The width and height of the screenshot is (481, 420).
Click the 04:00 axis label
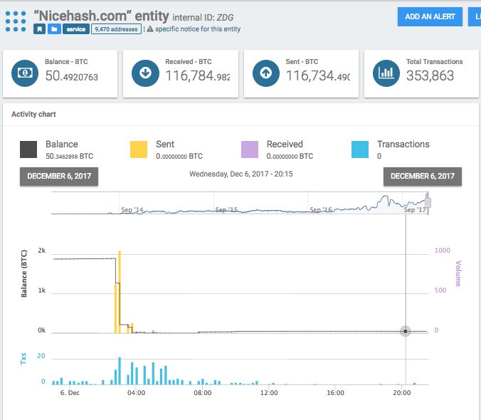[x=136, y=393]
